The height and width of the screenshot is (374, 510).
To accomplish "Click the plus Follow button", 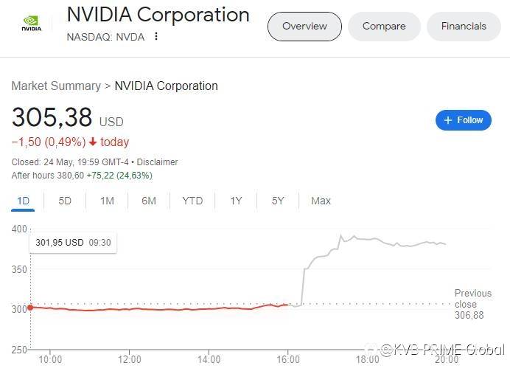I will tap(463, 120).
